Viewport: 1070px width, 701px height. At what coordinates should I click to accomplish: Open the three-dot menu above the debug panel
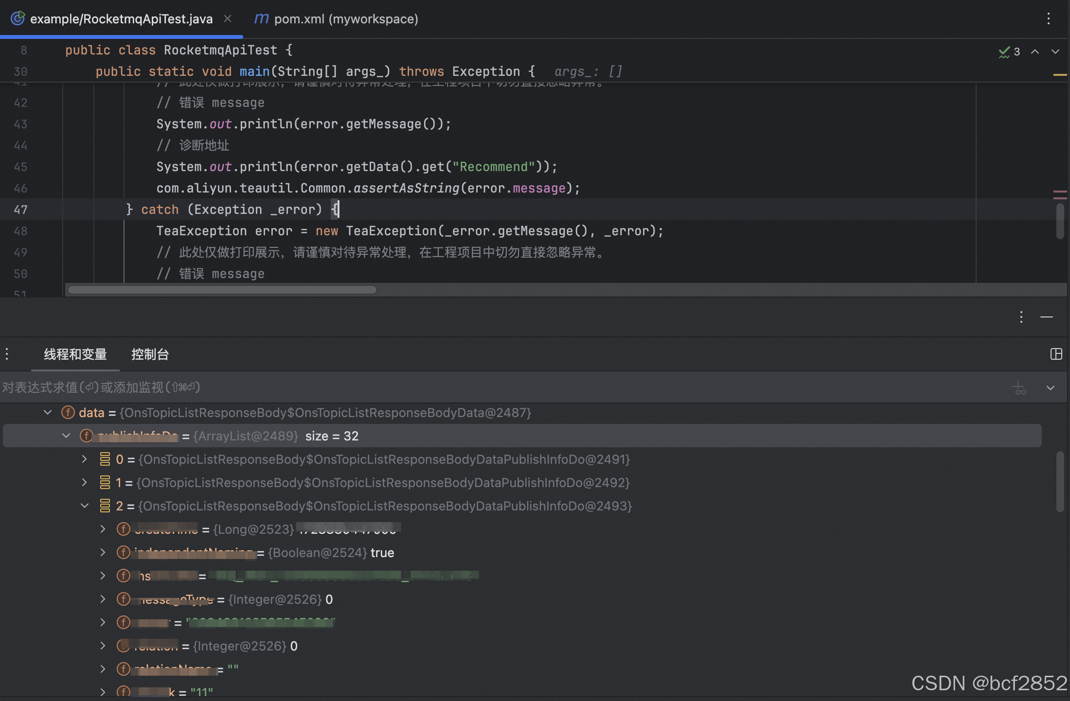pyautogui.click(x=1021, y=317)
